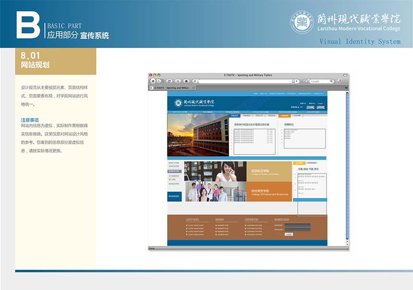Screen dimensions: 413x290
Task: Open the bookmark star dropdown arrow
Action: 297,81
